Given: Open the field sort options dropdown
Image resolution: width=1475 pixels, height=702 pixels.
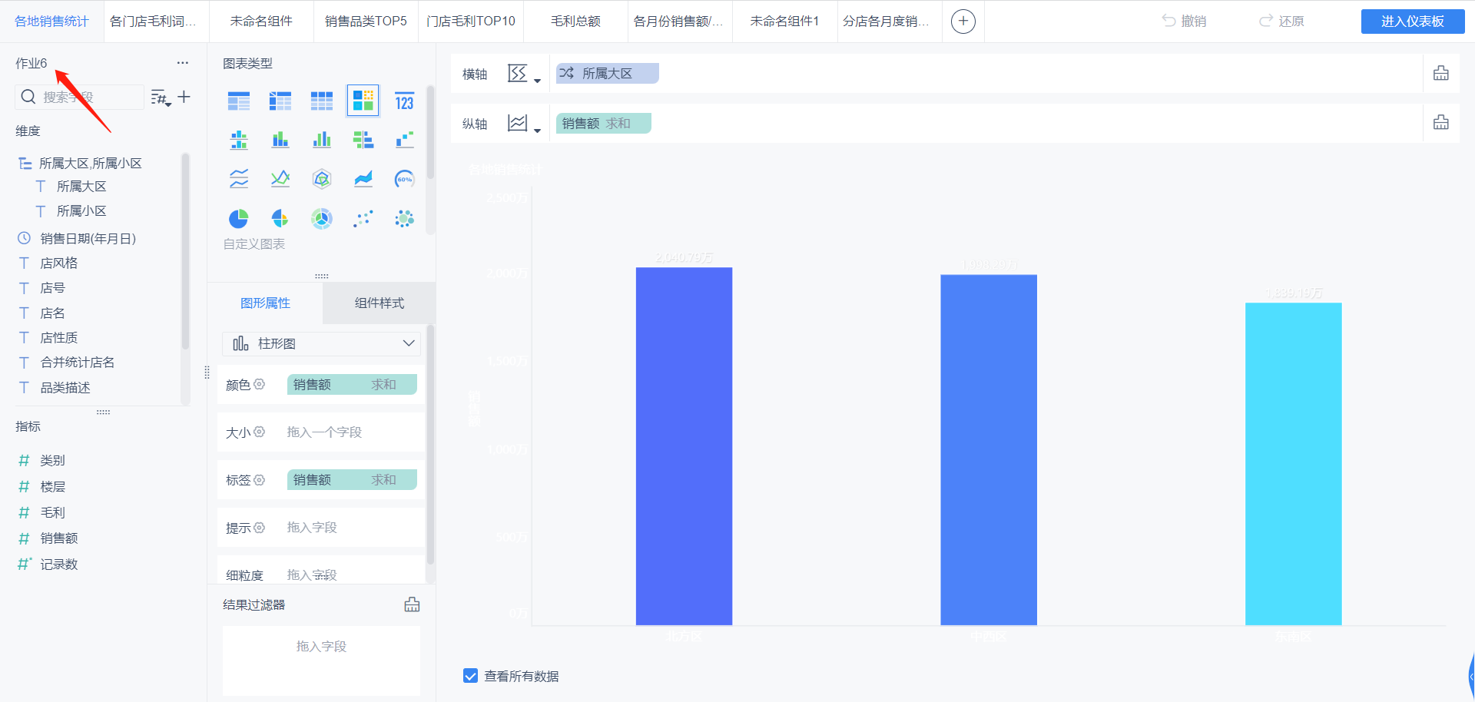Looking at the screenshot, I should (161, 98).
